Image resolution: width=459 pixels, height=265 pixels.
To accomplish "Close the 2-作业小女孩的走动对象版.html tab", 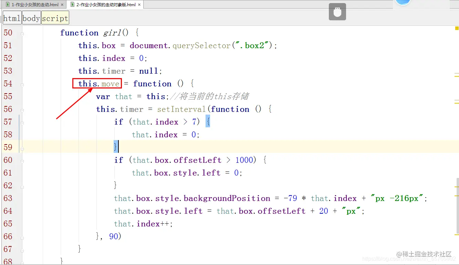I will [x=139, y=5].
